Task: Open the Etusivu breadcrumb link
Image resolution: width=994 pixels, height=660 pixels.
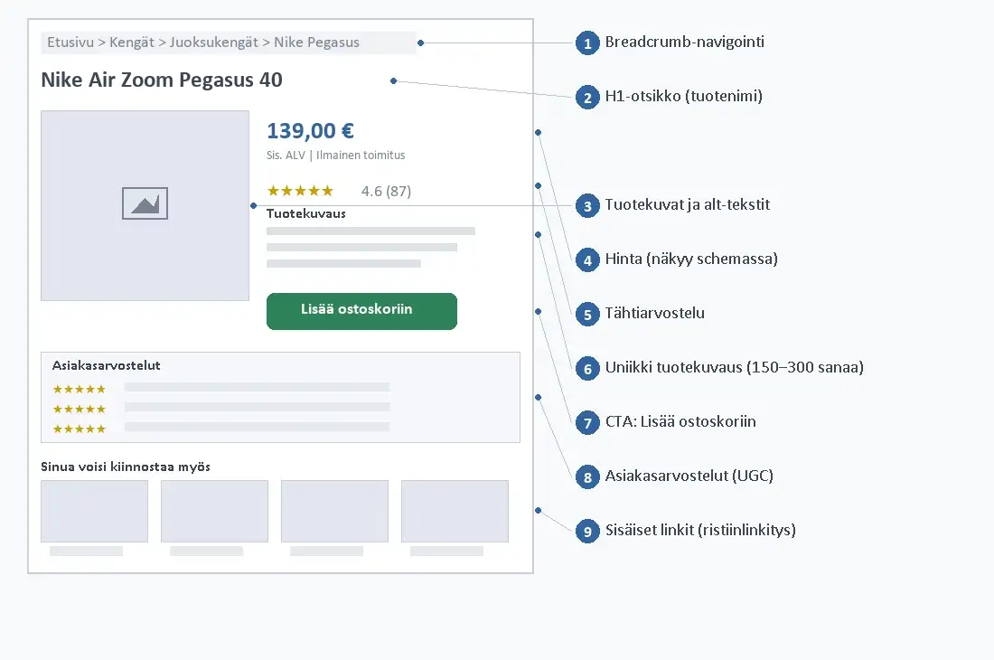Action: coord(70,42)
